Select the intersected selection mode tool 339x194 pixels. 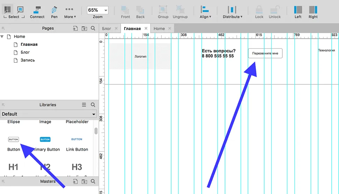click(x=8, y=9)
